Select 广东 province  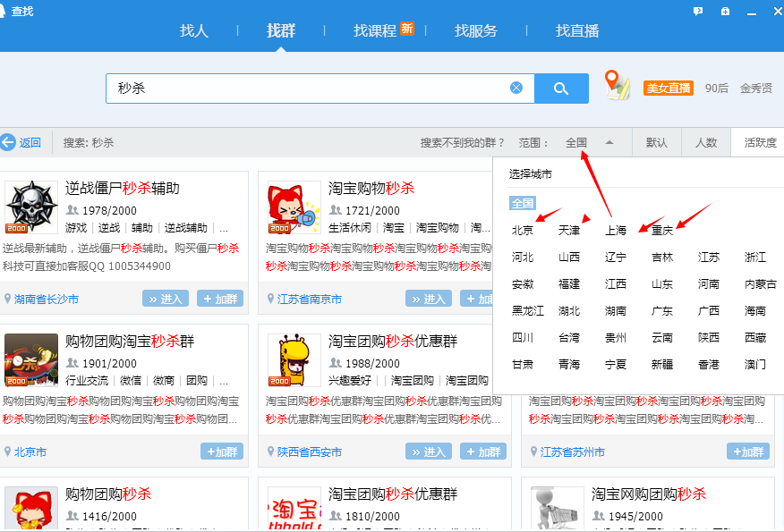click(662, 311)
